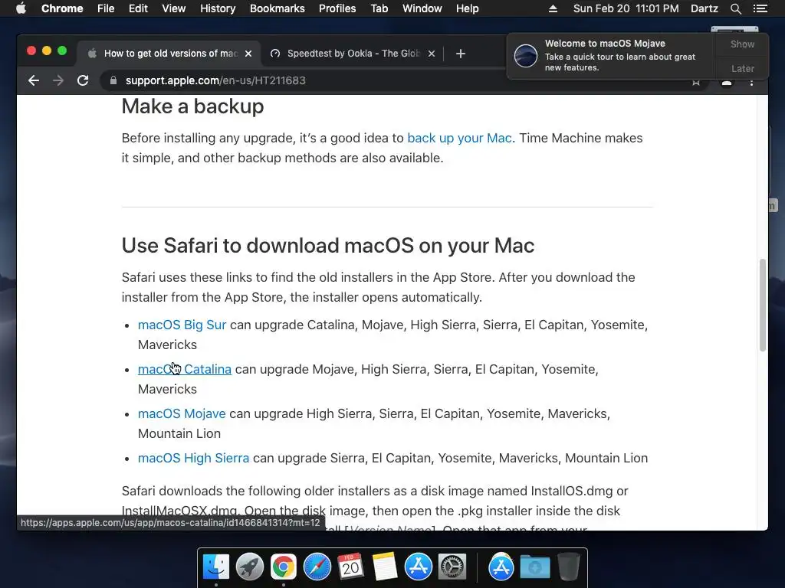Open the Tab menu
The width and height of the screenshot is (785, 588).
[x=379, y=8]
